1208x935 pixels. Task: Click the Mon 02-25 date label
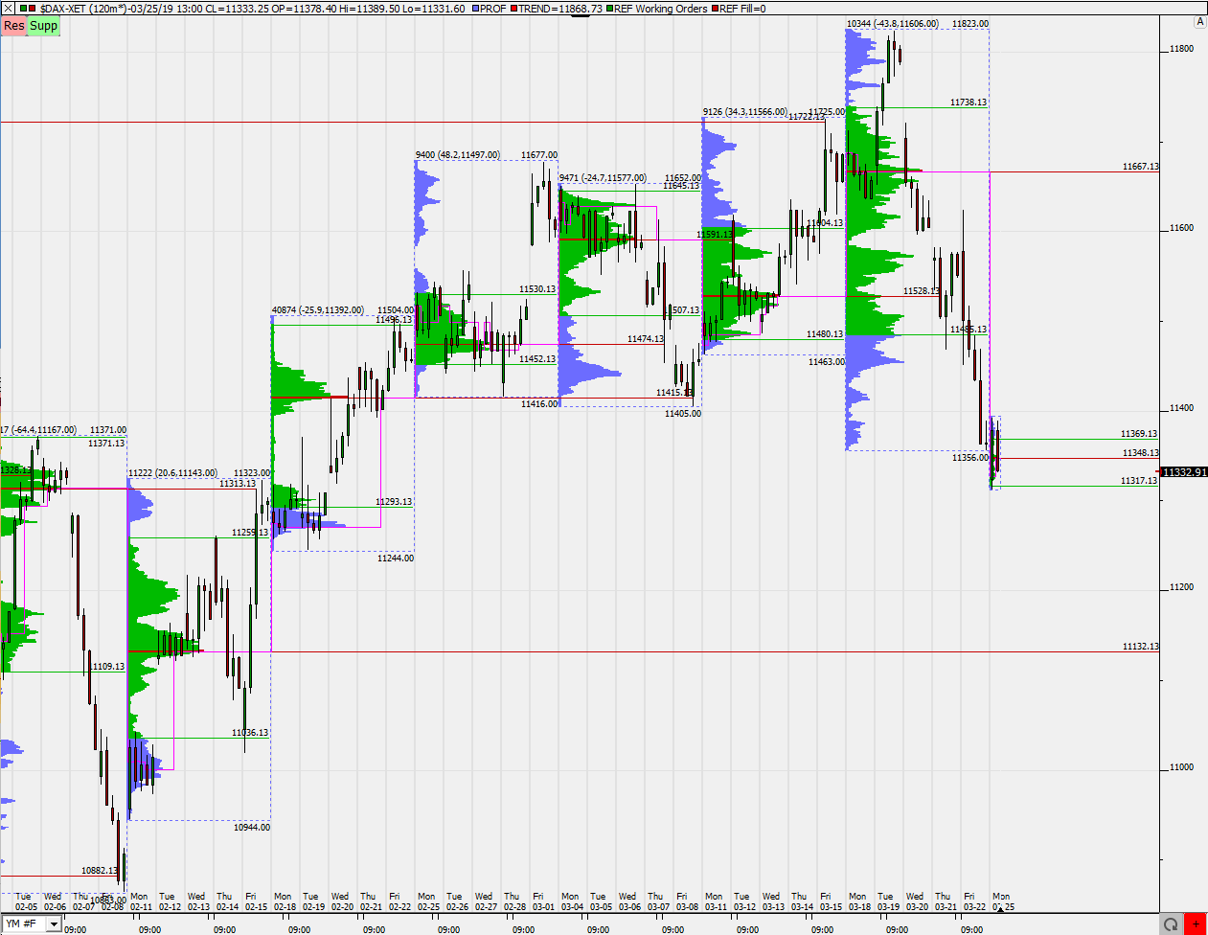[x=427, y=902]
